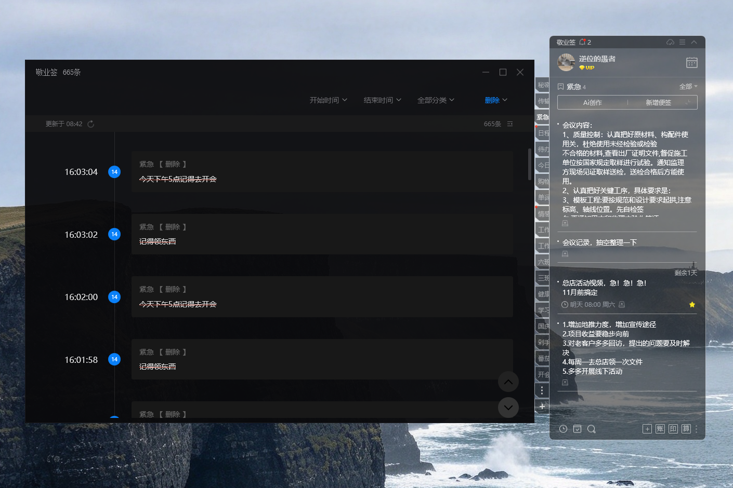Click the lock icon under the 5.多多开展线下活动 note
The height and width of the screenshot is (488, 733).
(x=565, y=383)
